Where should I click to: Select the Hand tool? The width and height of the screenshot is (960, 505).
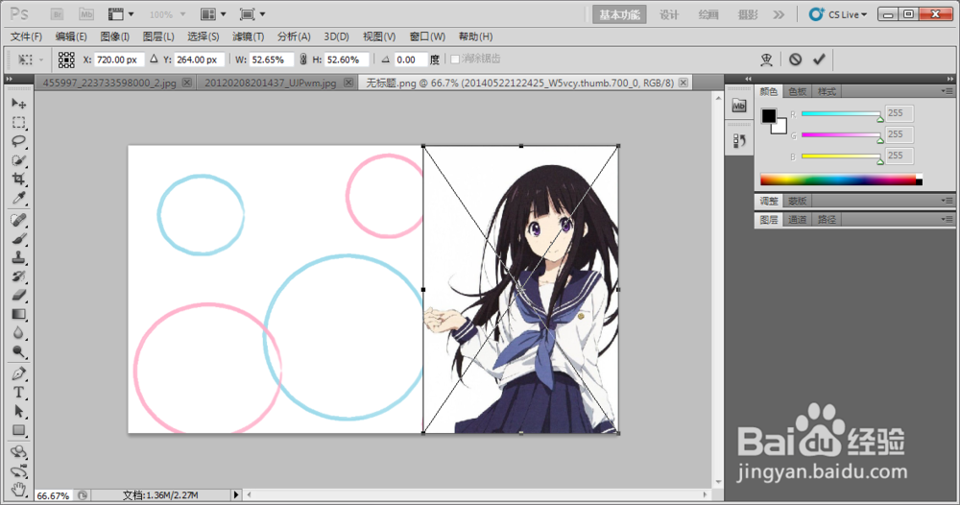(18, 489)
